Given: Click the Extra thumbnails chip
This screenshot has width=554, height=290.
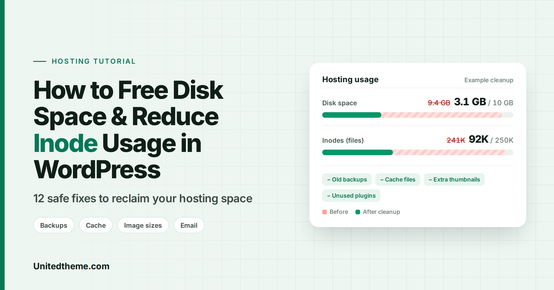Looking at the screenshot, I should pyautogui.click(x=454, y=179).
